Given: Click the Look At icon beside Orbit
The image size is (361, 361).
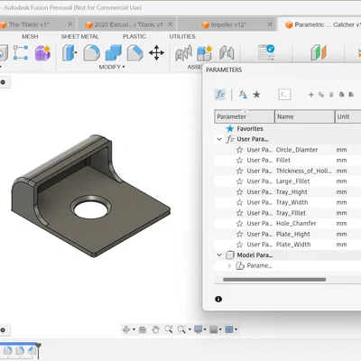Looking at the screenshot, I should [x=143, y=329].
